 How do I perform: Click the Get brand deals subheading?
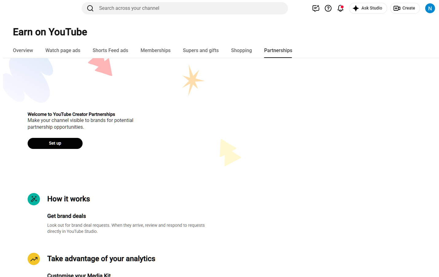[x=67, y=216]
